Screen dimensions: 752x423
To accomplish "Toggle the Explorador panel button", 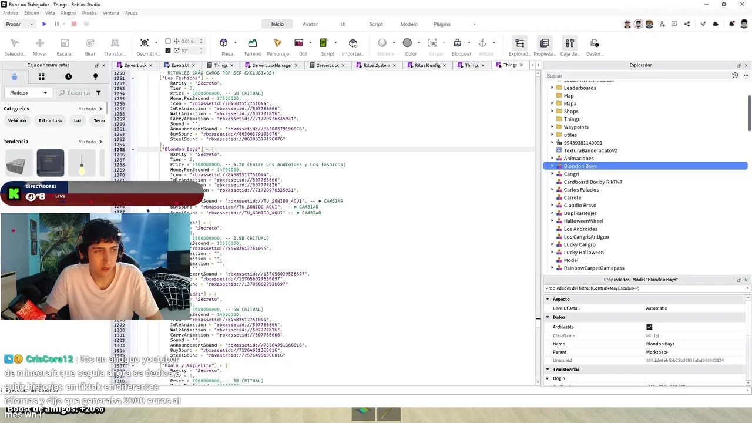I will click(519, 48).
